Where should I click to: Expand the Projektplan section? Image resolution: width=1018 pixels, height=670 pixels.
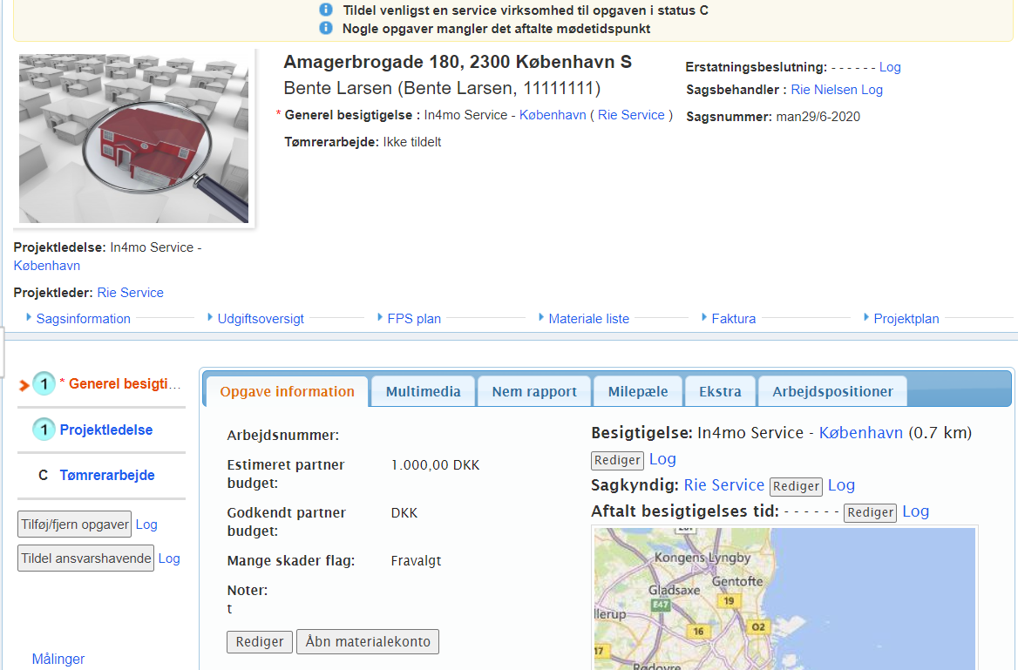click(906, 319)
